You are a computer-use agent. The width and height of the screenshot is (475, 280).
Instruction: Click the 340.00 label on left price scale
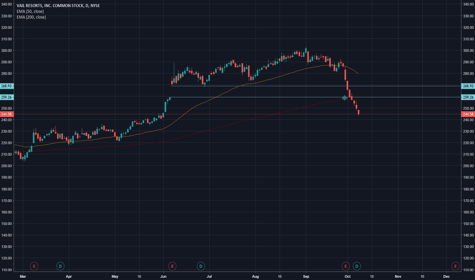6,4
